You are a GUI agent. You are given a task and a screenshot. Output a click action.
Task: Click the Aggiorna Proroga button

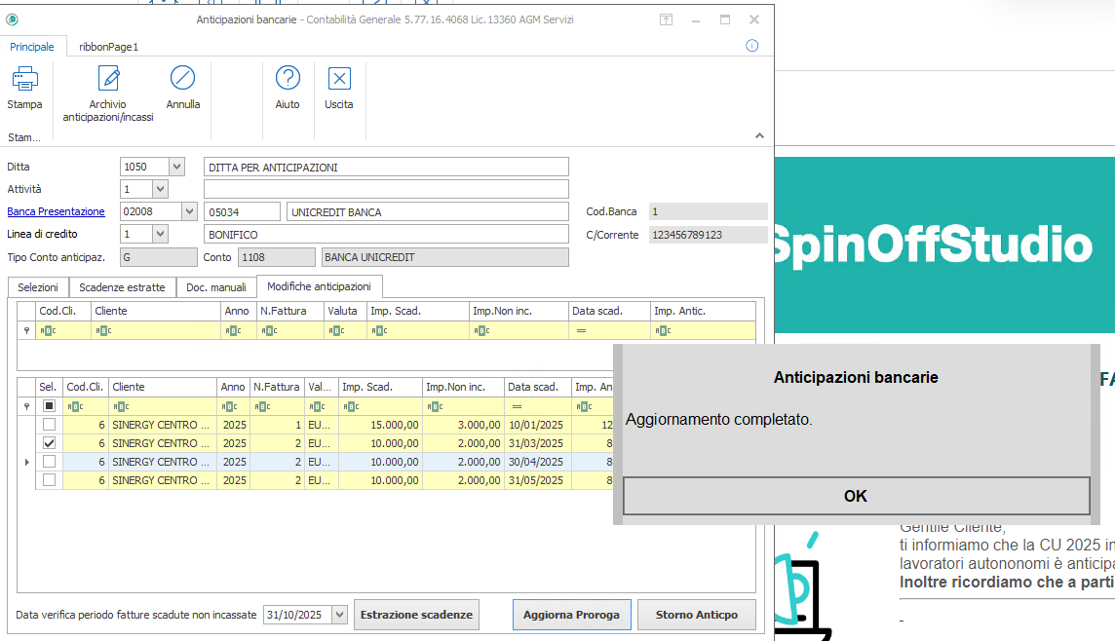[x=572, y=615]
